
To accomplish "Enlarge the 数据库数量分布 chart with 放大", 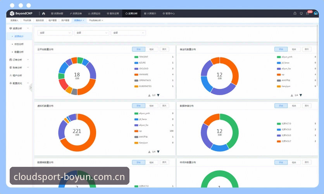I will coord(164,162).
